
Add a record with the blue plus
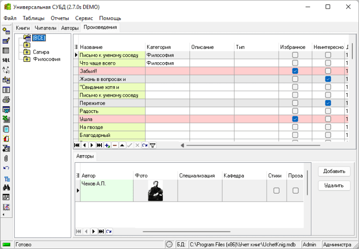107,145
